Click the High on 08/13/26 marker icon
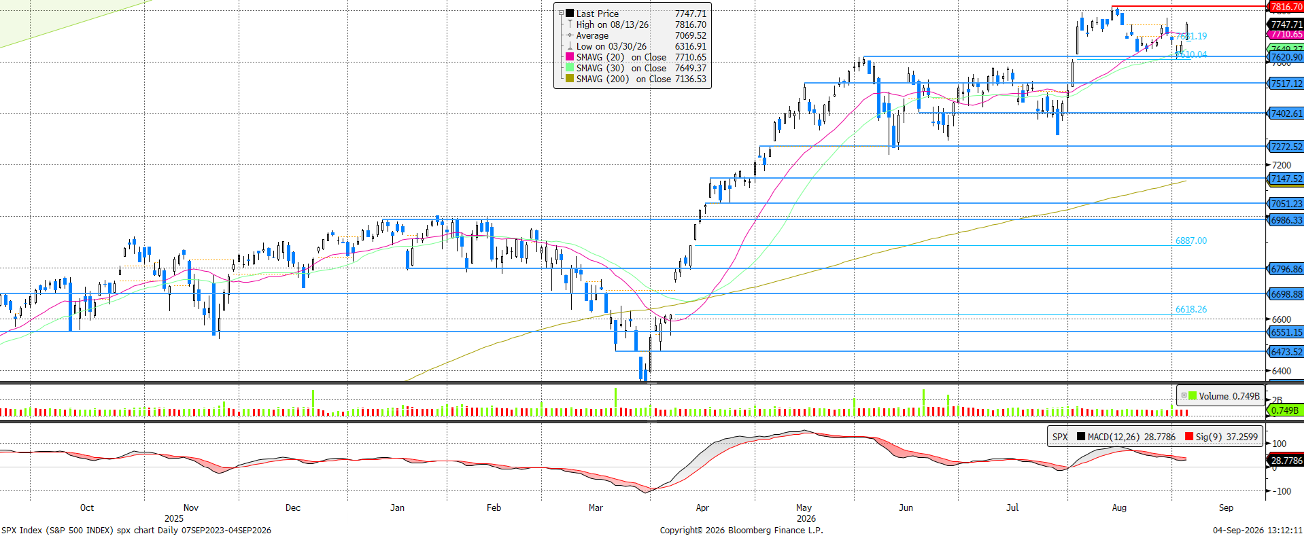 tap(570, 24)
